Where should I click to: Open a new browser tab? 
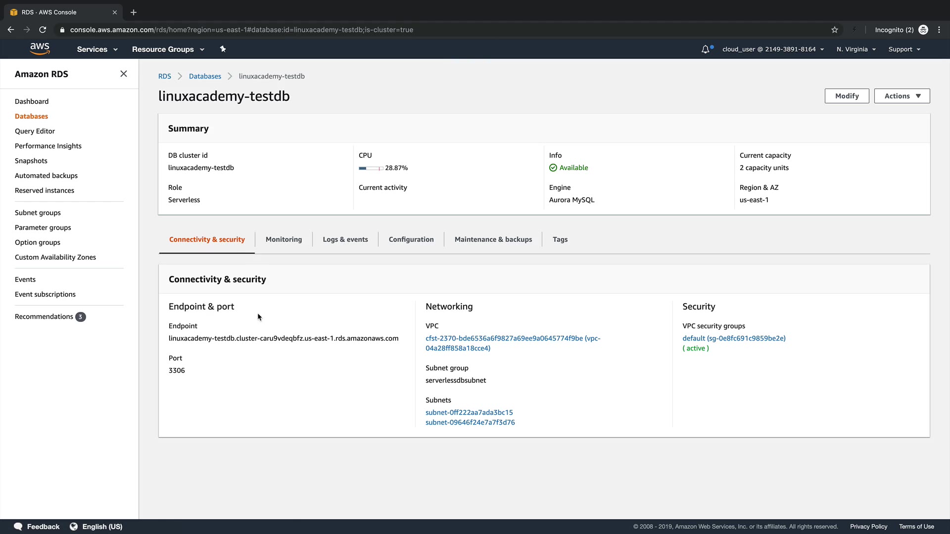tap(134, 12)
